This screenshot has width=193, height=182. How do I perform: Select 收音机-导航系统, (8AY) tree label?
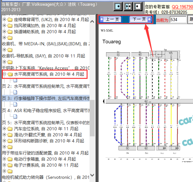[43, 56]
